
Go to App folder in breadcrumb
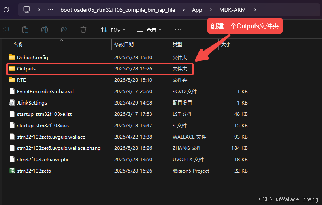pyautogui.click(x=197, y=10)
